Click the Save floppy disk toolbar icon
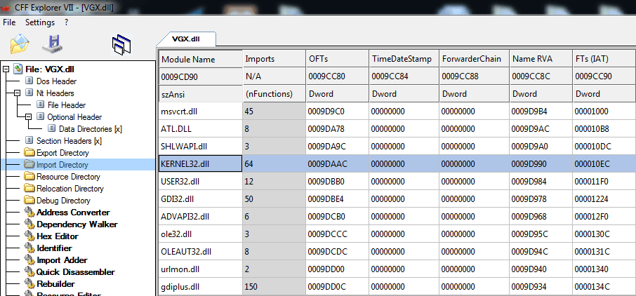 53,43
